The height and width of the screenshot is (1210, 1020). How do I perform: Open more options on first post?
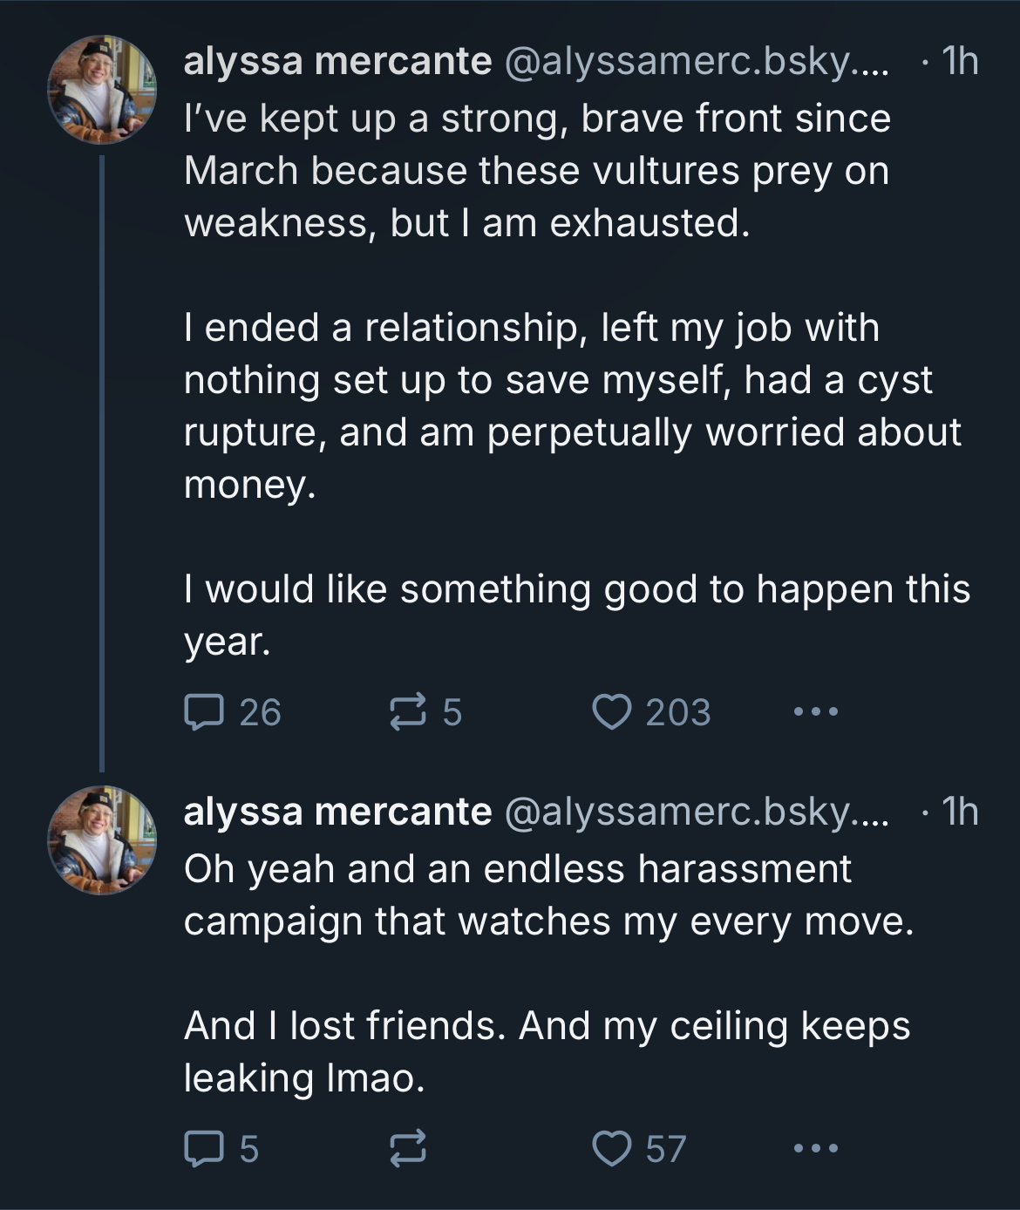(816, 712)
